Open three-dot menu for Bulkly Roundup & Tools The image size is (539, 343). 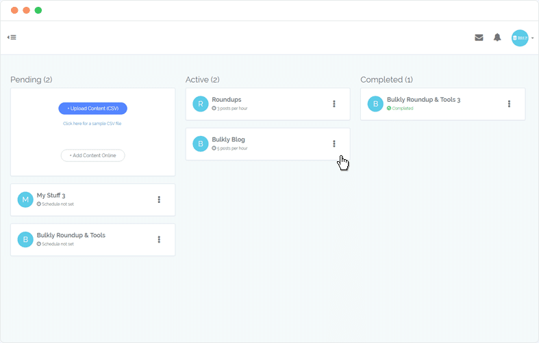[x=159, y=239]
